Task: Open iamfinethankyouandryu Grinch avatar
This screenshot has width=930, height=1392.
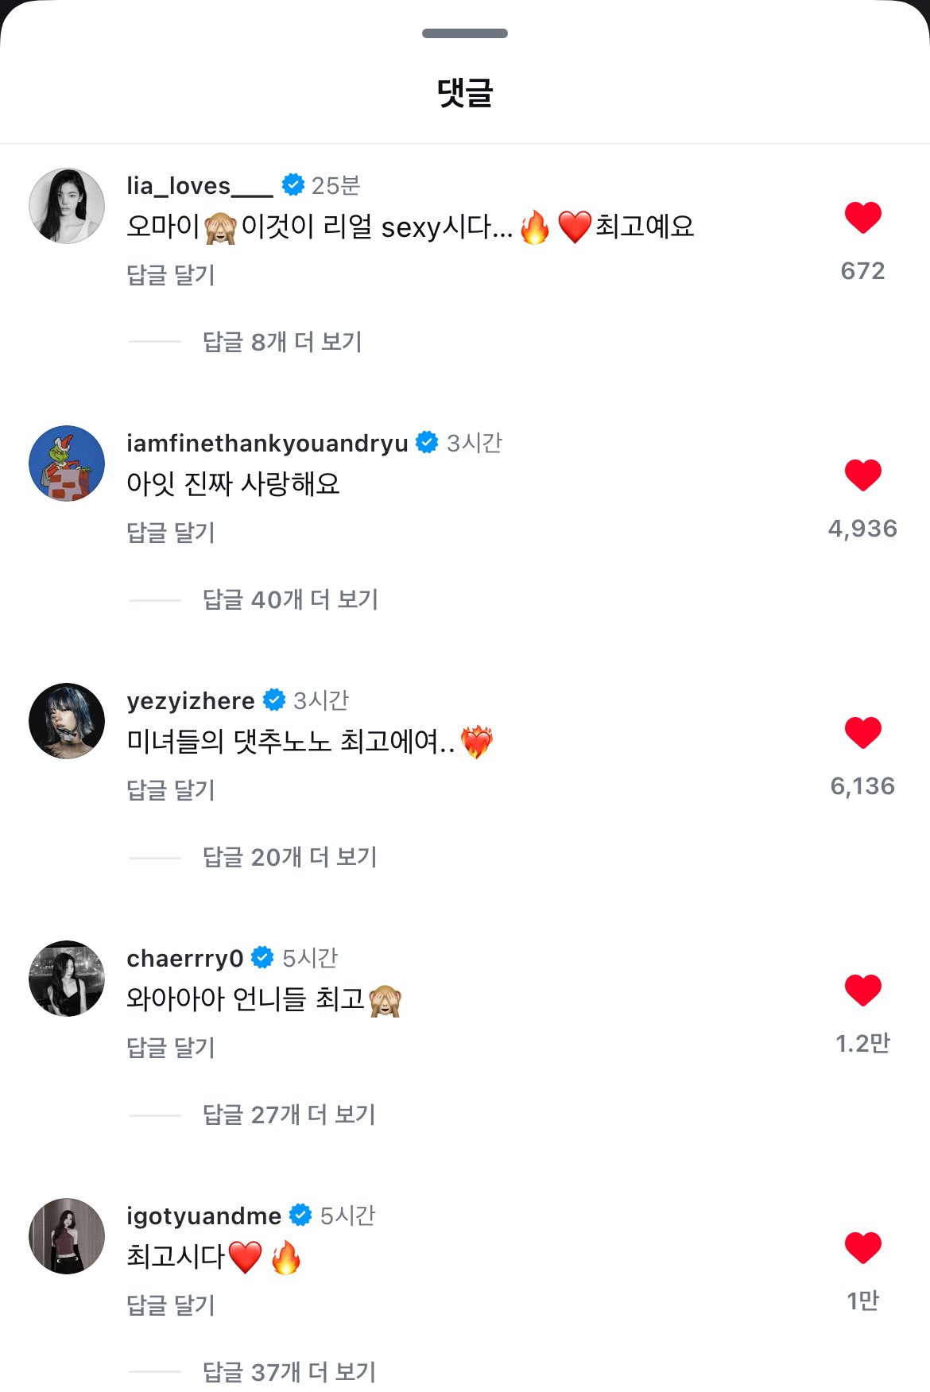Action: click(67, 463)
